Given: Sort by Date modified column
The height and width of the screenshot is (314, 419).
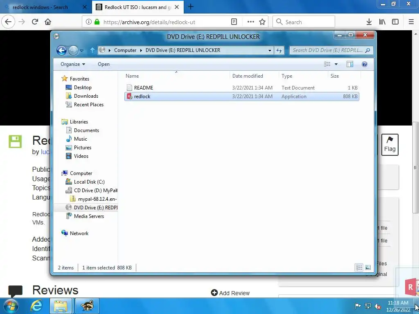Looking at the screenshot, I should point(254,76).
